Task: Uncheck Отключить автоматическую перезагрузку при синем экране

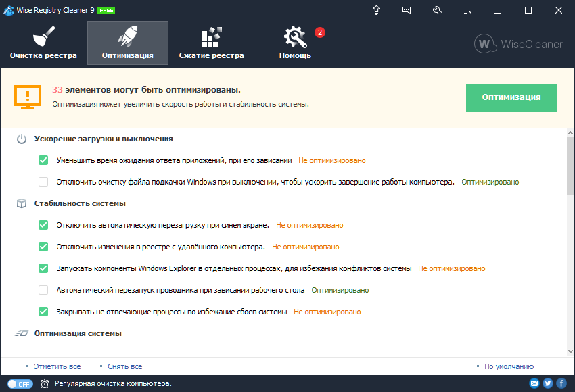Action: (43, 225)
